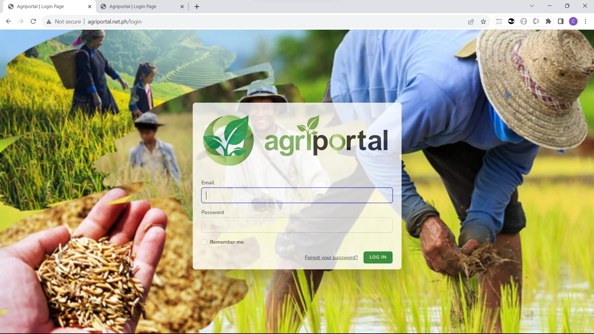The image size is (594, 334).
Task: Toggle the browser side panel
Action: click(561, 21)
